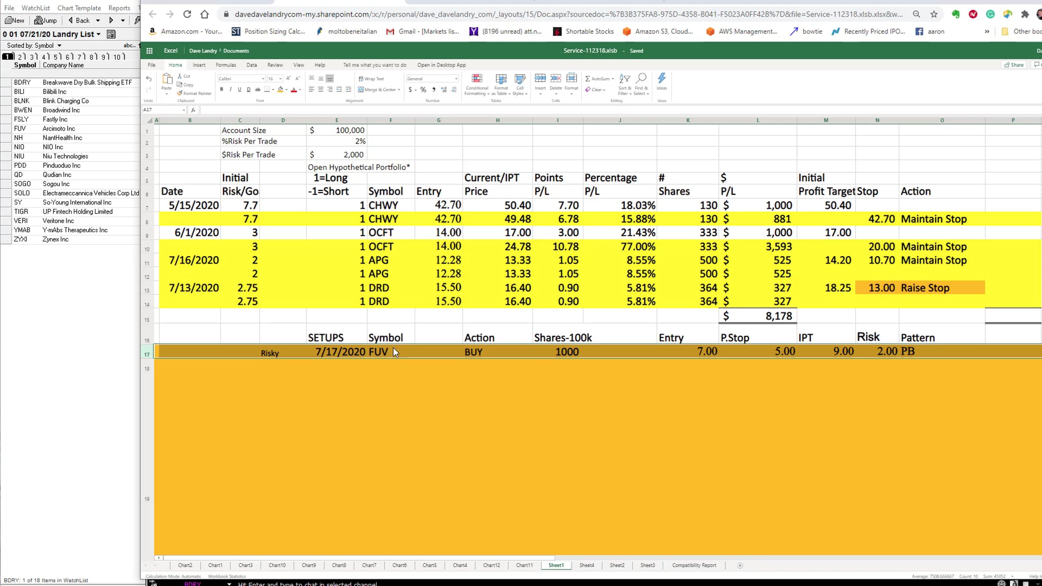The width and height of the screenshot is (1042, 586).
Task: Click Open in Desktop App
Action: (442, 65)
